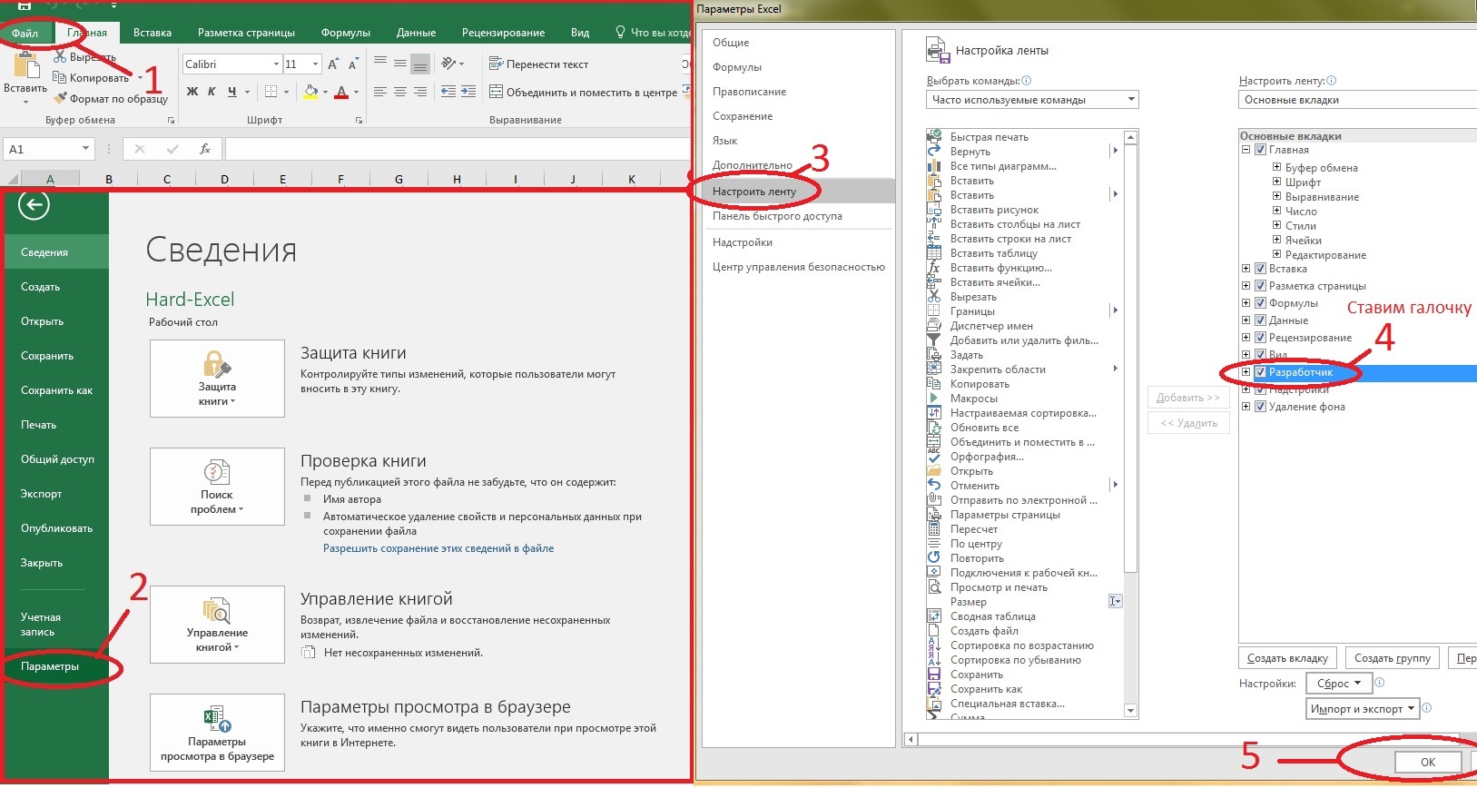Toggle the Вставка tab checkbox

[x=1260, y=269]
